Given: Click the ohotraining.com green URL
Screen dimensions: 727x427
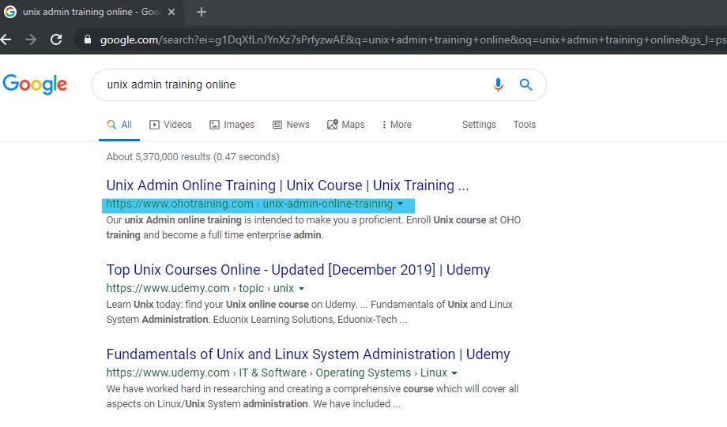Looking at the screenshot, I should (250, 204).
